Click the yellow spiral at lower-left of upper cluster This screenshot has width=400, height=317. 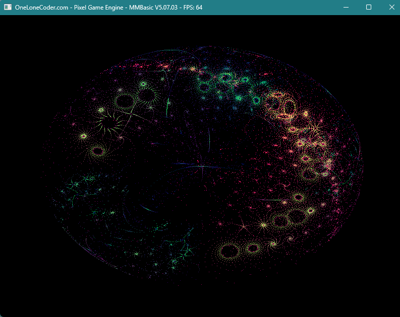coord(97,150)
